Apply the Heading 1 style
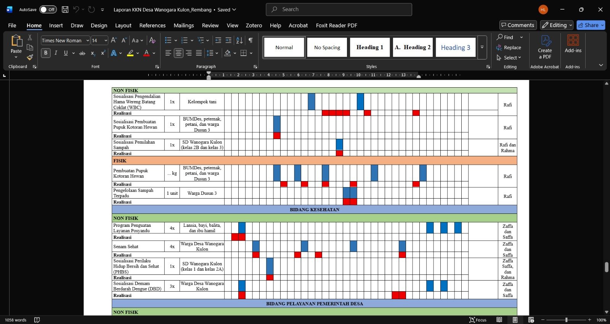 [369, 47]
